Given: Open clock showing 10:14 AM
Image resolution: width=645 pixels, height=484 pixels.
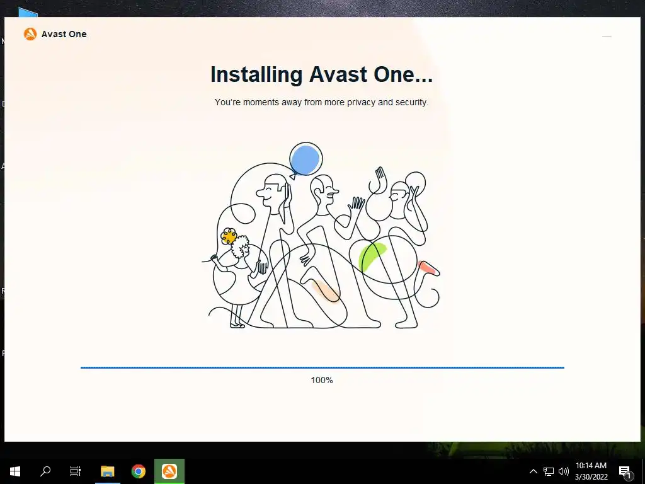Looking at the screenshot, I should point(591,471).
